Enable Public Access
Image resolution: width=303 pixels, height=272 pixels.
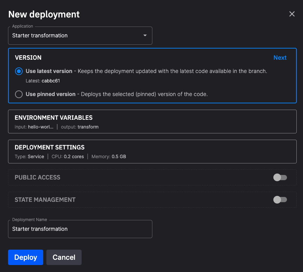click(280, 177)
